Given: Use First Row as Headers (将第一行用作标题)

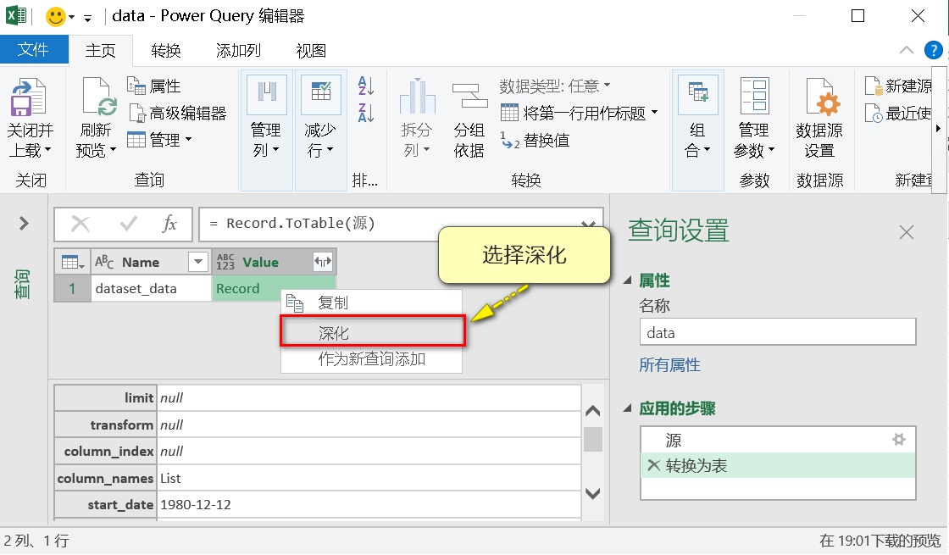Looking at the screenshot, I should tap(573, 114).
